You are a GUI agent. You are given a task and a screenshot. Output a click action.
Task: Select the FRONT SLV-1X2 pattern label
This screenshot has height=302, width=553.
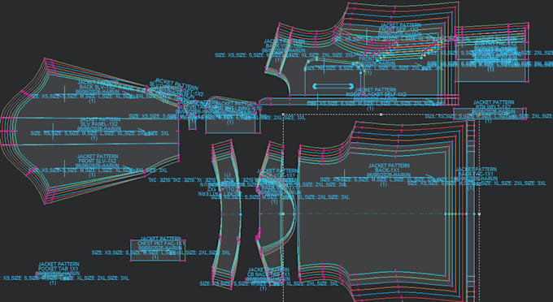(x=98, y=161)
